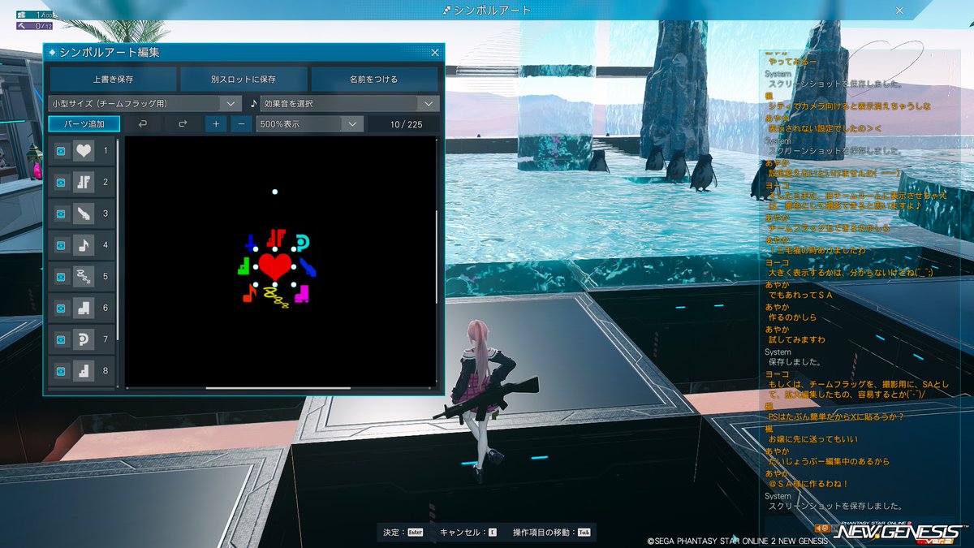Toggle visibility eye of layer 1
Image resolution: width=974 pixels, height=548 pixels.
[61, 151]
